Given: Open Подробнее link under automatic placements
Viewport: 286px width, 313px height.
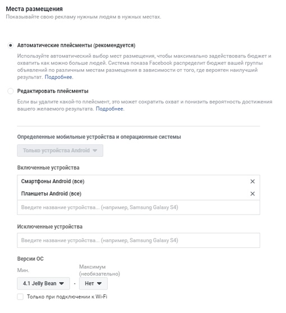Looking at the screenshot, I should pos(58,77).
